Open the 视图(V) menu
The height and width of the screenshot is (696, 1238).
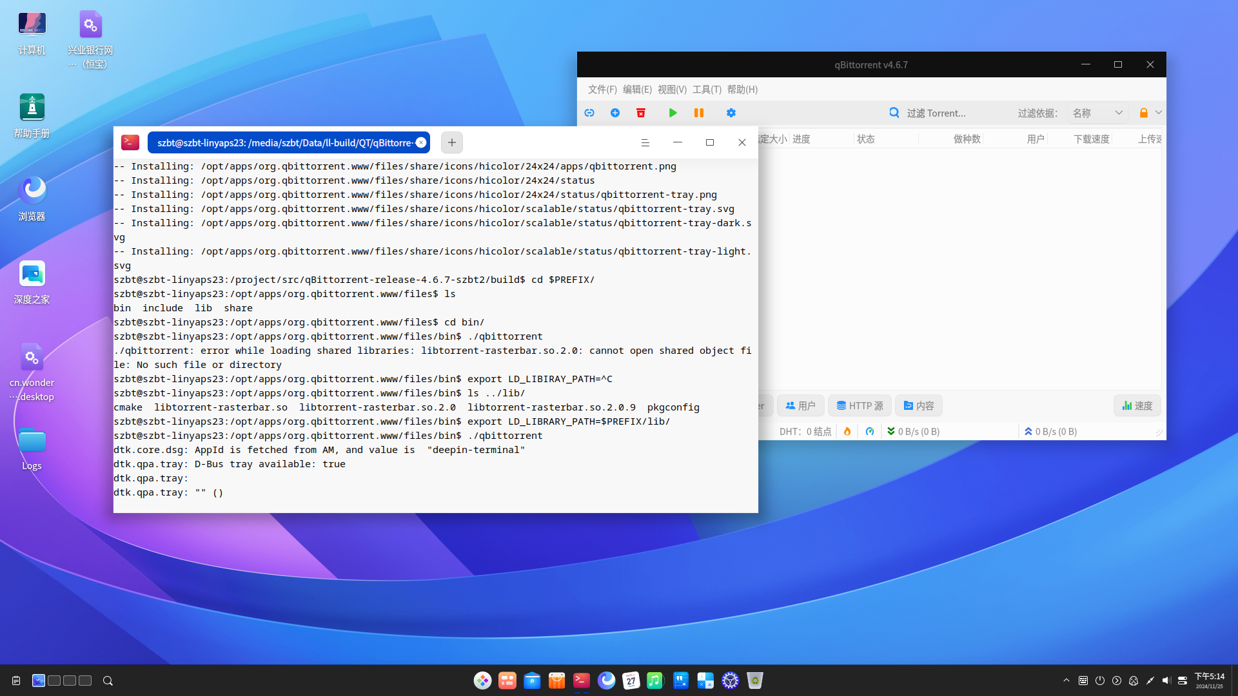pos(672,90)
